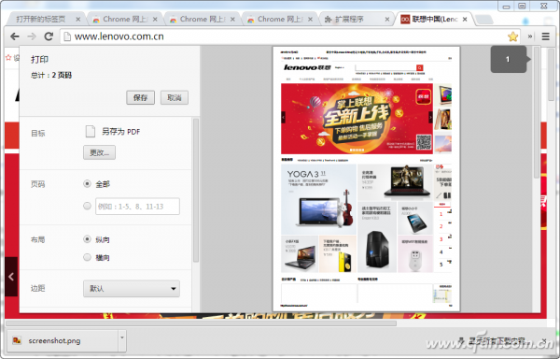
Task: Close the 打开新的标签页 tab
Action: click(77, 20)
